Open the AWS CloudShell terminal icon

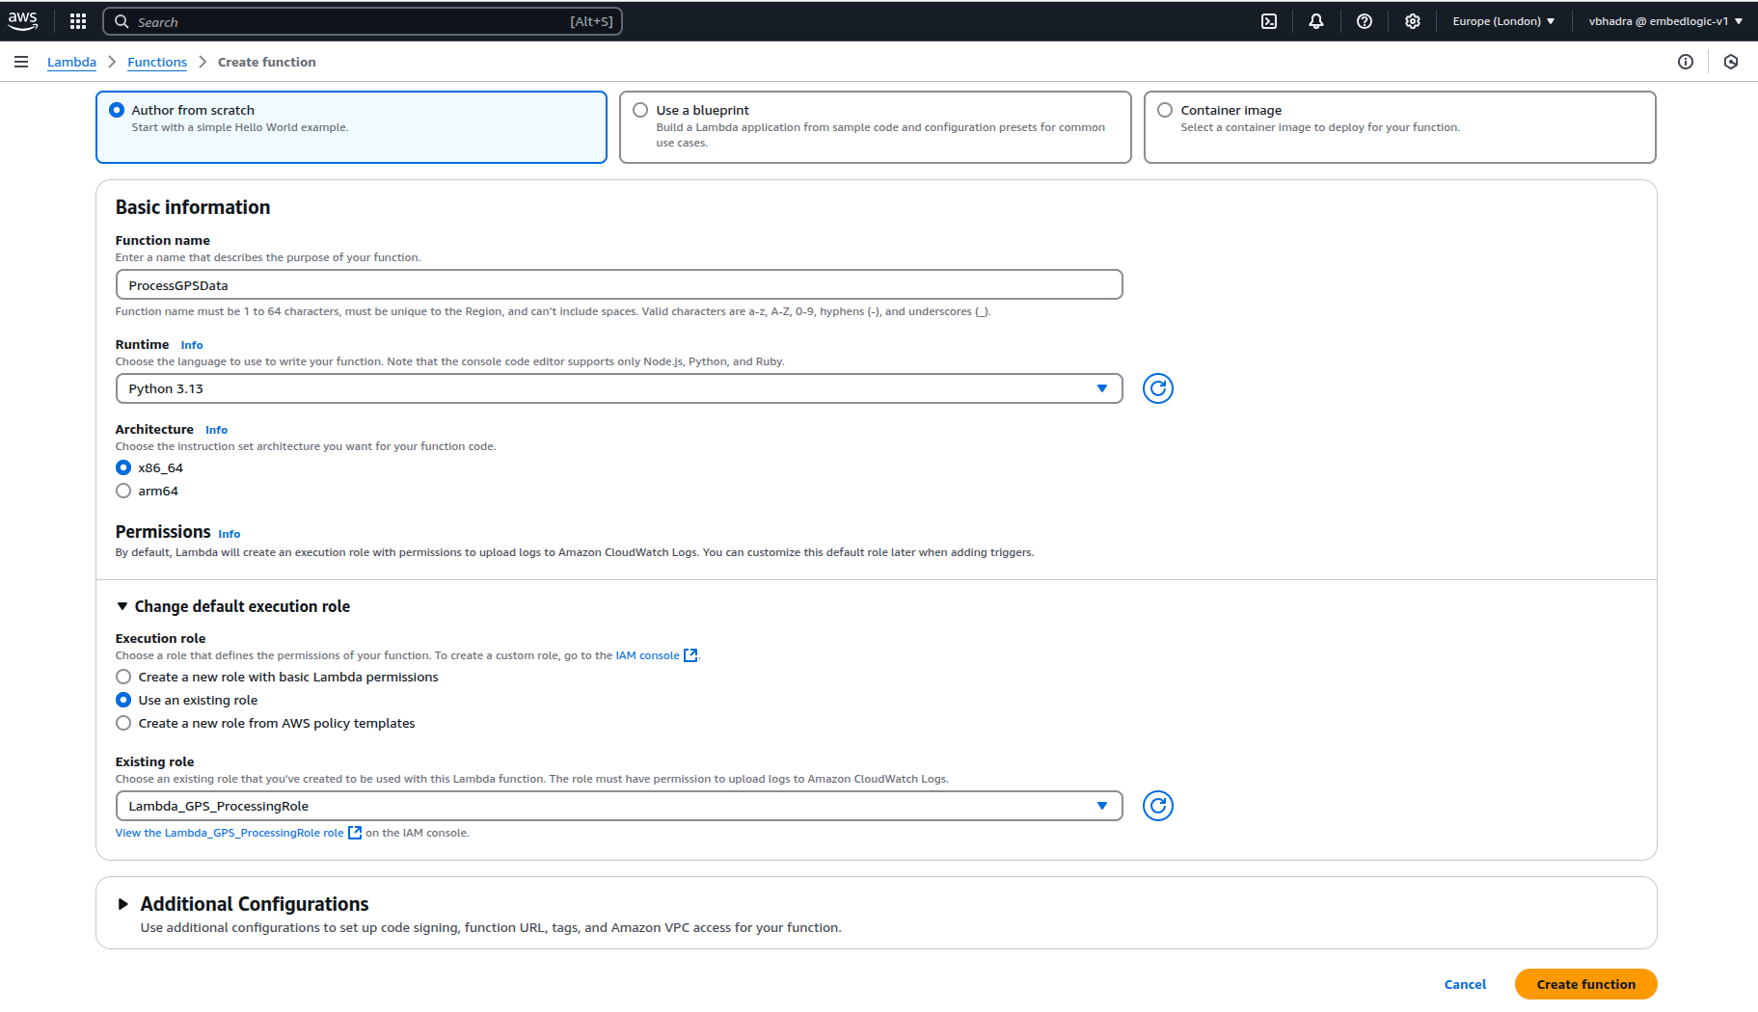coord(1269,21)
